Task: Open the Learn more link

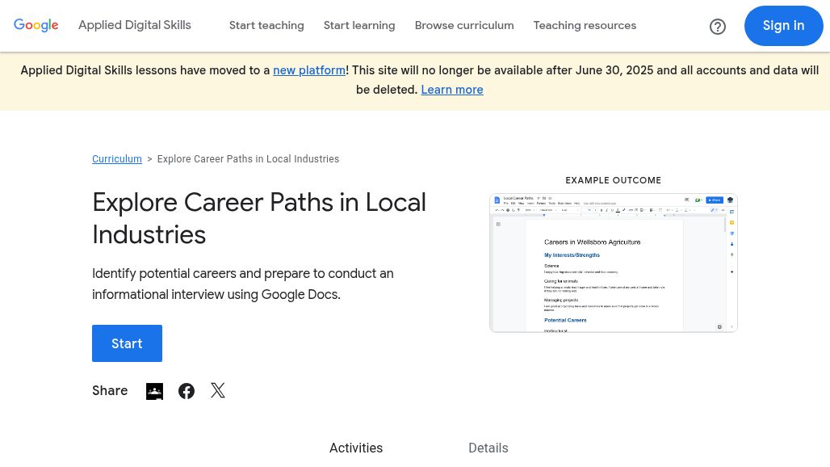Action: click(x=452, y=90)
